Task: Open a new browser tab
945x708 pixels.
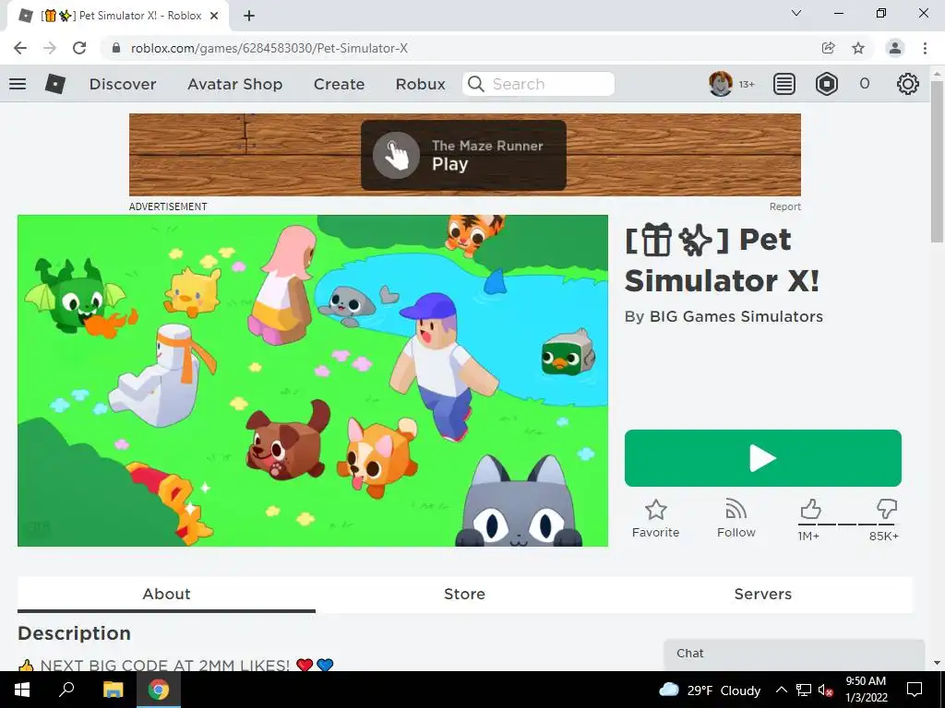Action: point(249,16)
